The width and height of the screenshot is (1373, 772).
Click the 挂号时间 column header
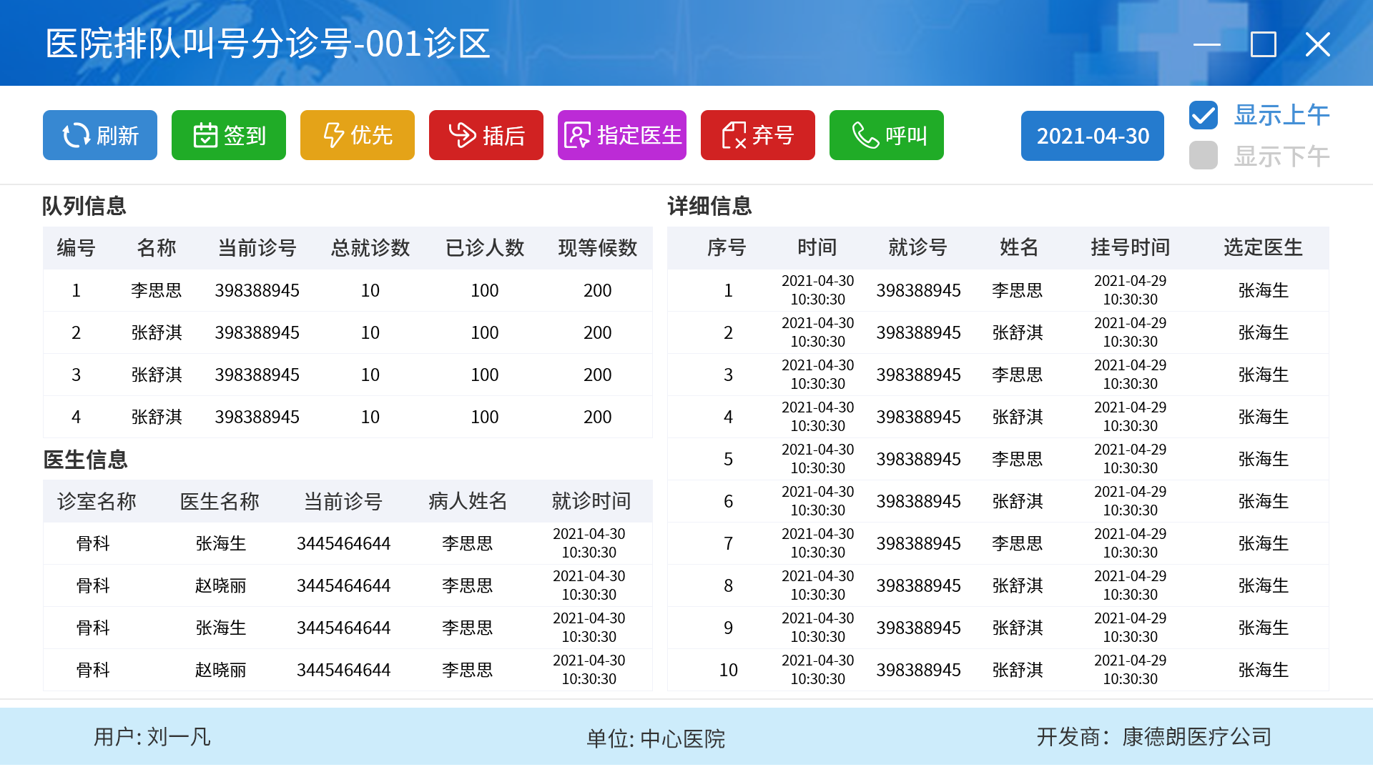pyautogui.click(x=1130, y=247)
